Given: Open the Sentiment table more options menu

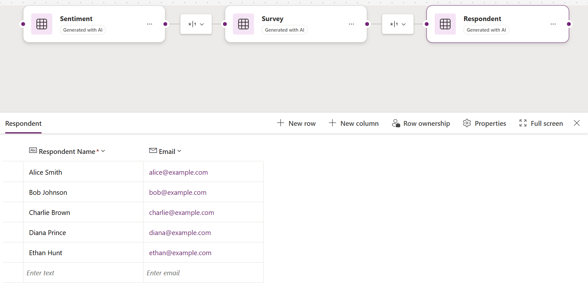Looking at the screenshot, I should (x=150, y=24).
